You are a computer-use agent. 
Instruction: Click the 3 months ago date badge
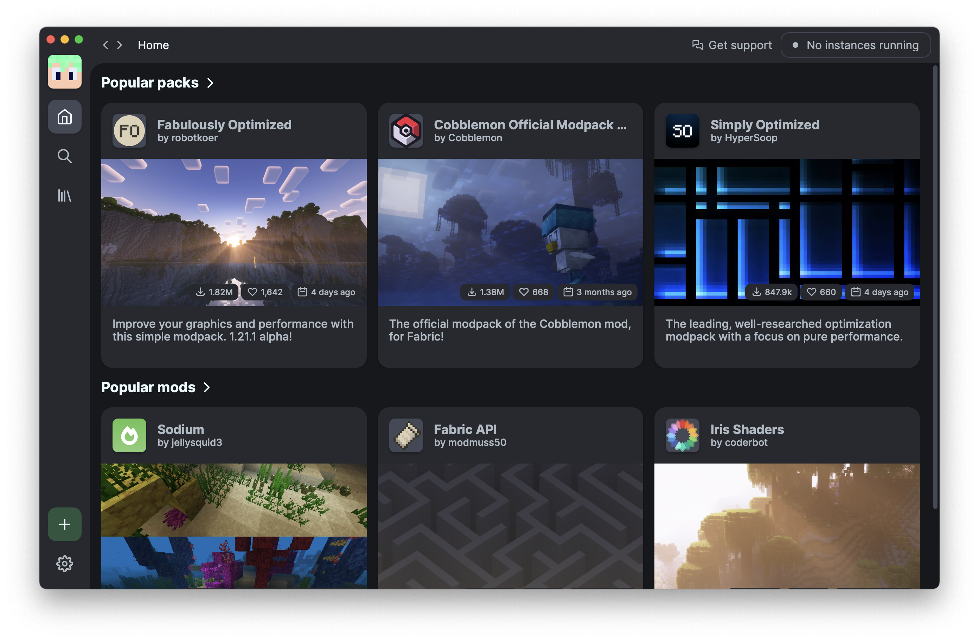point(597,292)
